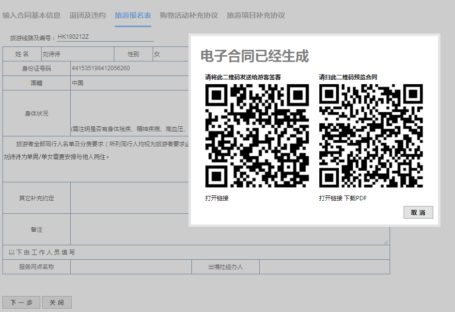Click the 电子合同已经生成 dialog heading
Image resolution: width=455 pixels, height=312 pixels.
(x=254, y=56)
